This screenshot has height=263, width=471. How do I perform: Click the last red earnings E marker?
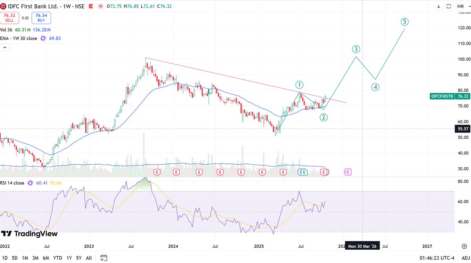click(x=324, y=172)
